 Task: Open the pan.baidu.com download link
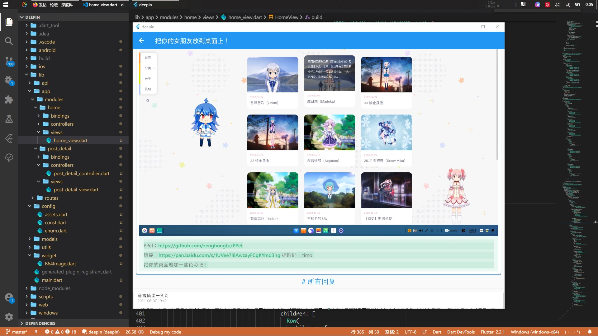pos(219,255)
